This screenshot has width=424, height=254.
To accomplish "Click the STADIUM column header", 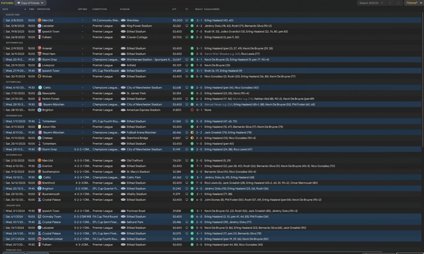I will [x=125, y=9].
